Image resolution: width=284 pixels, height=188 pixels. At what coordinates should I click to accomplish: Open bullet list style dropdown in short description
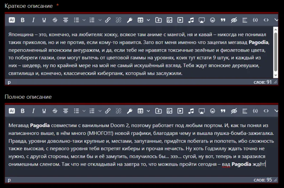click(x=83, y=20)
